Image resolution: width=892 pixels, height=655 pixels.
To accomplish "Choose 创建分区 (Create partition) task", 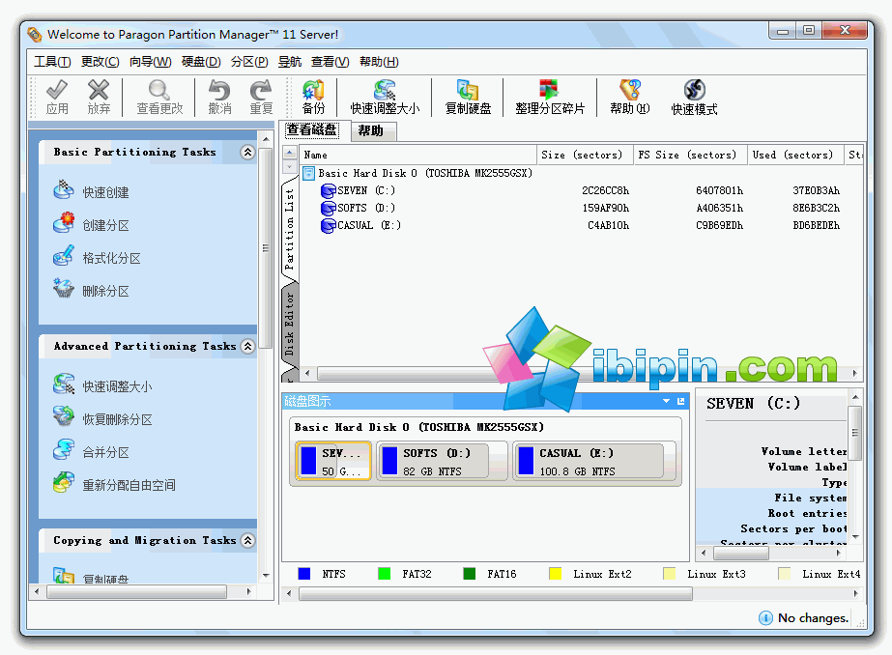I will click(105, 226).
